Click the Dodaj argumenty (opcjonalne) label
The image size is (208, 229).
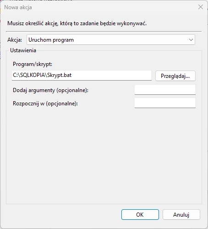coord(50,90)
